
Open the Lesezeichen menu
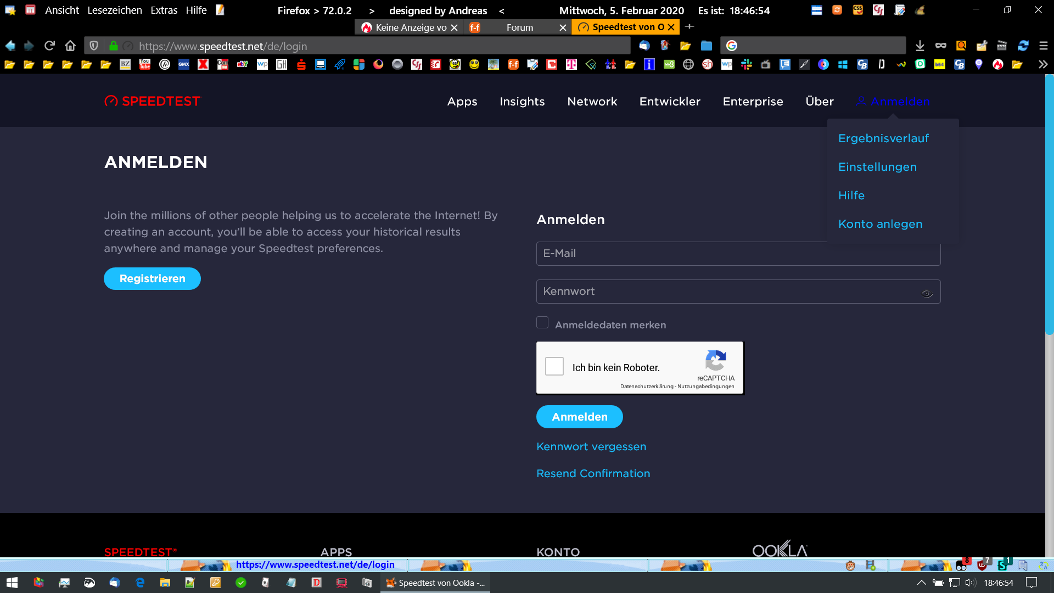click(114, 10)
